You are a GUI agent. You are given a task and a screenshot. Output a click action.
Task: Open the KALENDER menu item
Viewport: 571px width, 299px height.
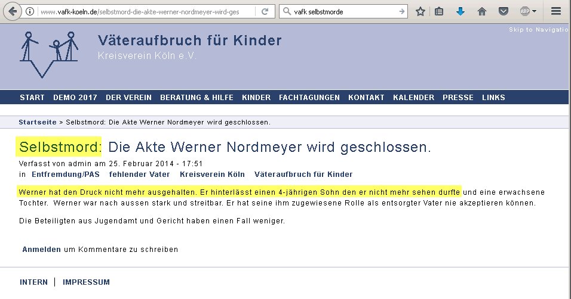(414, 97)
